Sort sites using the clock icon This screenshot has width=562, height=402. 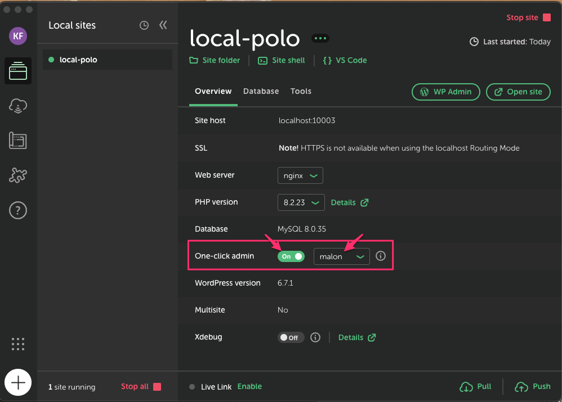click(x=144, y=25)
